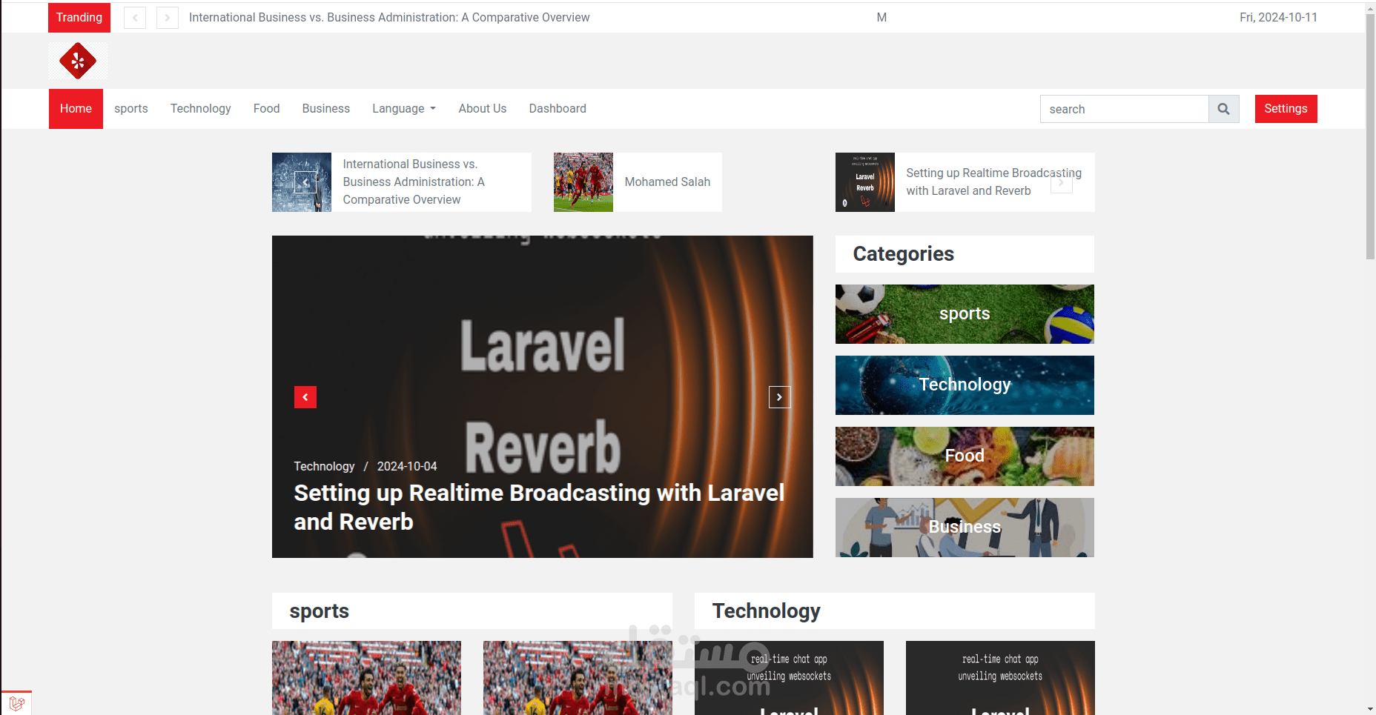Viewport: 1376px width, 715px height.
Task: Click the date Fri, 2024-10-11
Action: pyautogui.click(x=1278, y=18)
